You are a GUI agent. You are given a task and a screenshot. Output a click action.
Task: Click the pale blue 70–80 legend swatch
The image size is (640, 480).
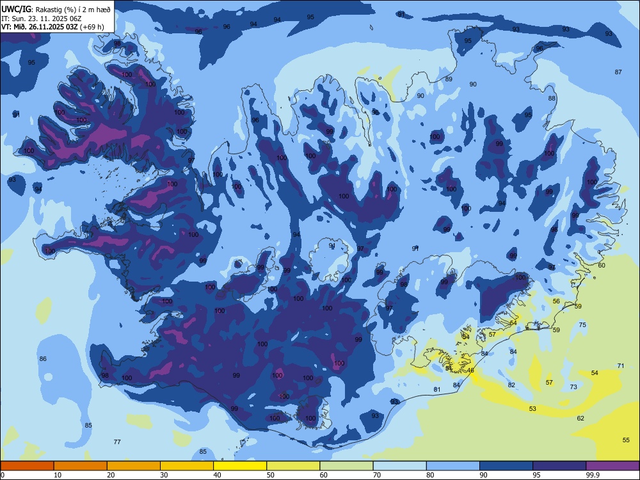click(399, 466)
